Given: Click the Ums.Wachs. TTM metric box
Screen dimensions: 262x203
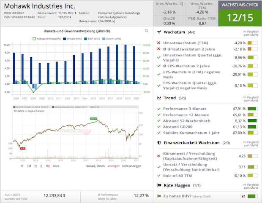Looking at the screenshot, I should coord(202,8).
